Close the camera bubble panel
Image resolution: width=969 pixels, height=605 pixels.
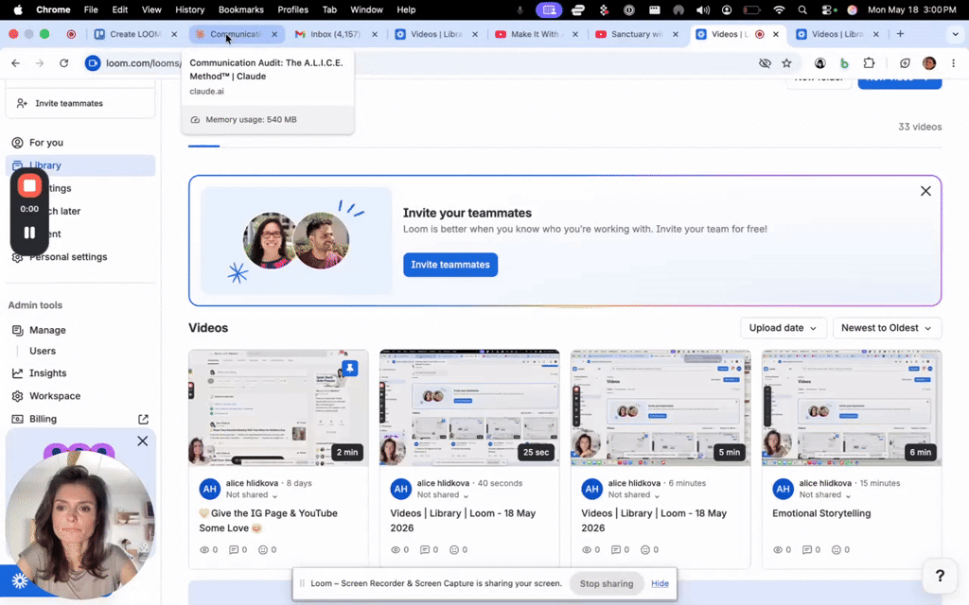pos(143,441)
